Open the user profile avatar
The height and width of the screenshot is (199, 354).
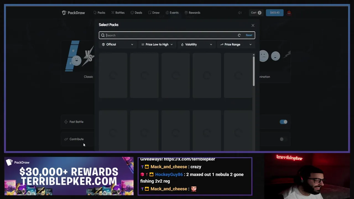point(289,13)
